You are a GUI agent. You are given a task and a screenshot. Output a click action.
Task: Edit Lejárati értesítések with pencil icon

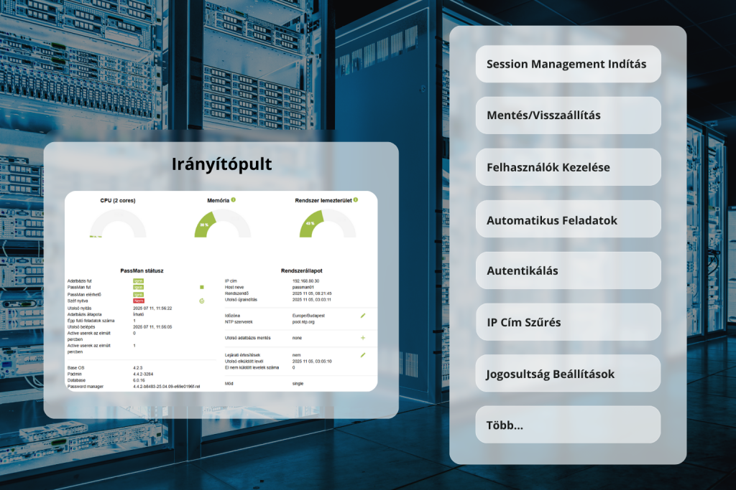[x=363, y=354]
